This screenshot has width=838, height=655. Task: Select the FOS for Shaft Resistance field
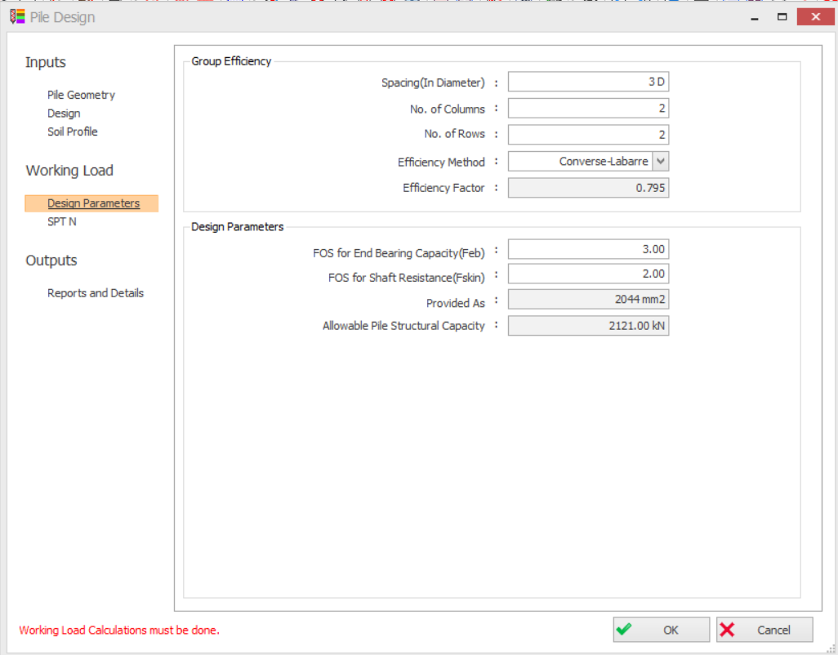588,274
